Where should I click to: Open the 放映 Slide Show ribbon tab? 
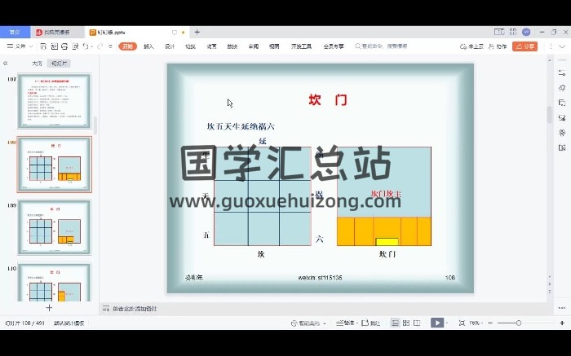click(x=232, y=46)
